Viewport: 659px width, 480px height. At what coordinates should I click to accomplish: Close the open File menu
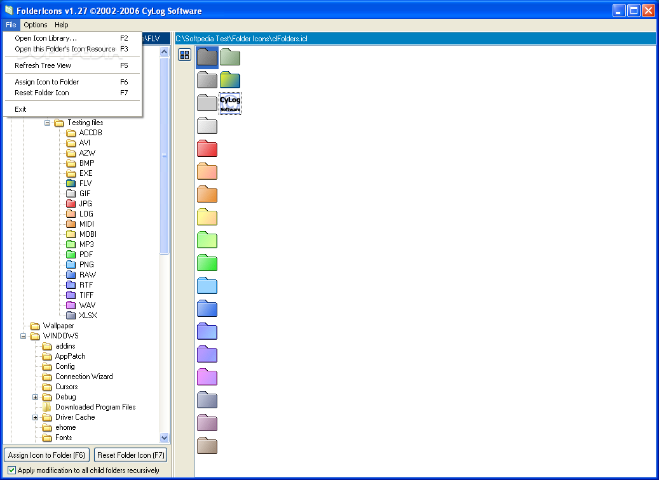pyautogui.click(x=11, y=25)
